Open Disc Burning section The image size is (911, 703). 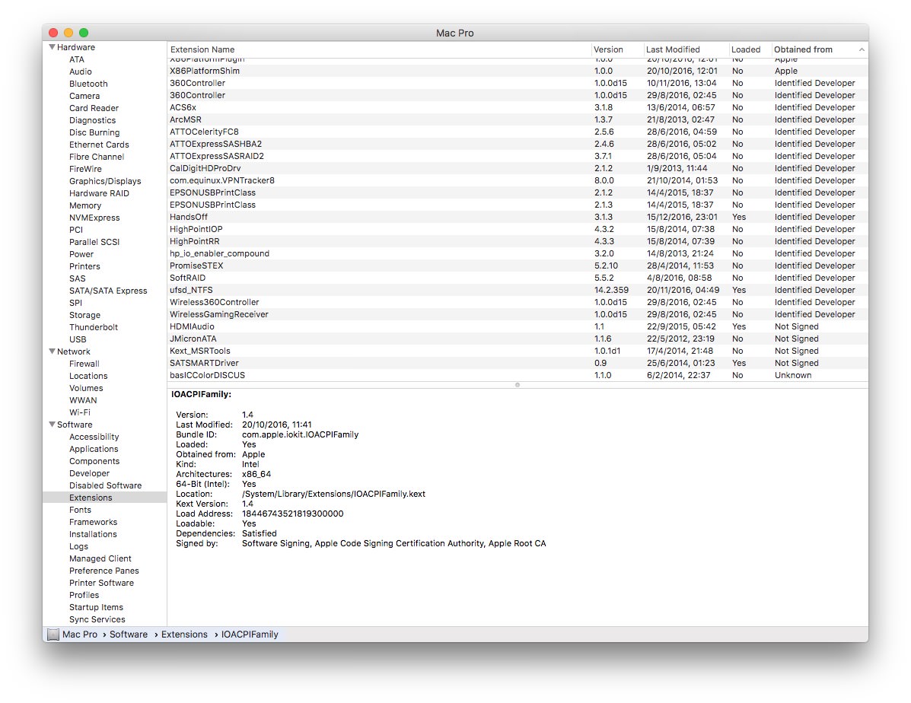pyautogui.click(x=94, y=132)
